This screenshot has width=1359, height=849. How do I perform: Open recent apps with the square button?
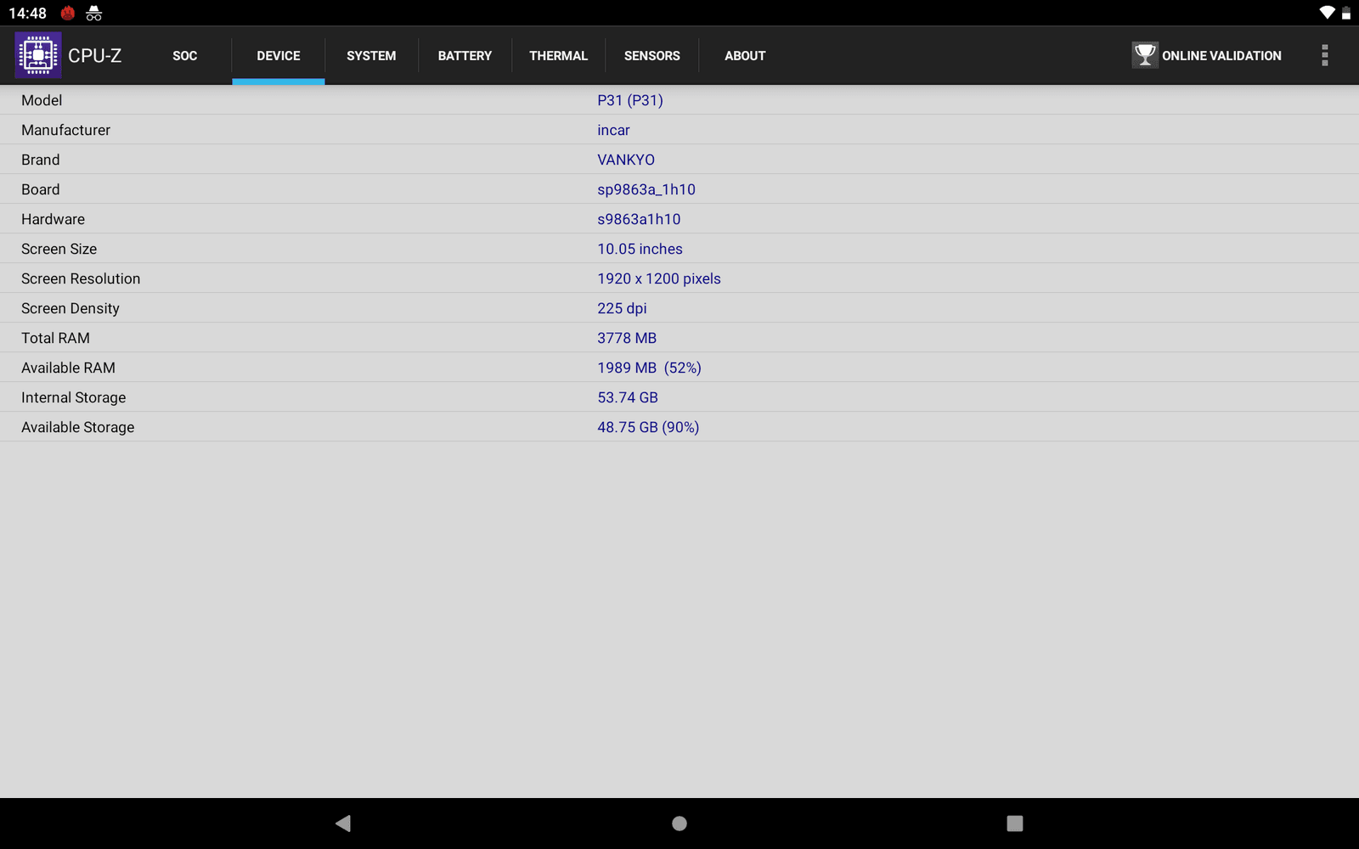tap(1014, 823)
